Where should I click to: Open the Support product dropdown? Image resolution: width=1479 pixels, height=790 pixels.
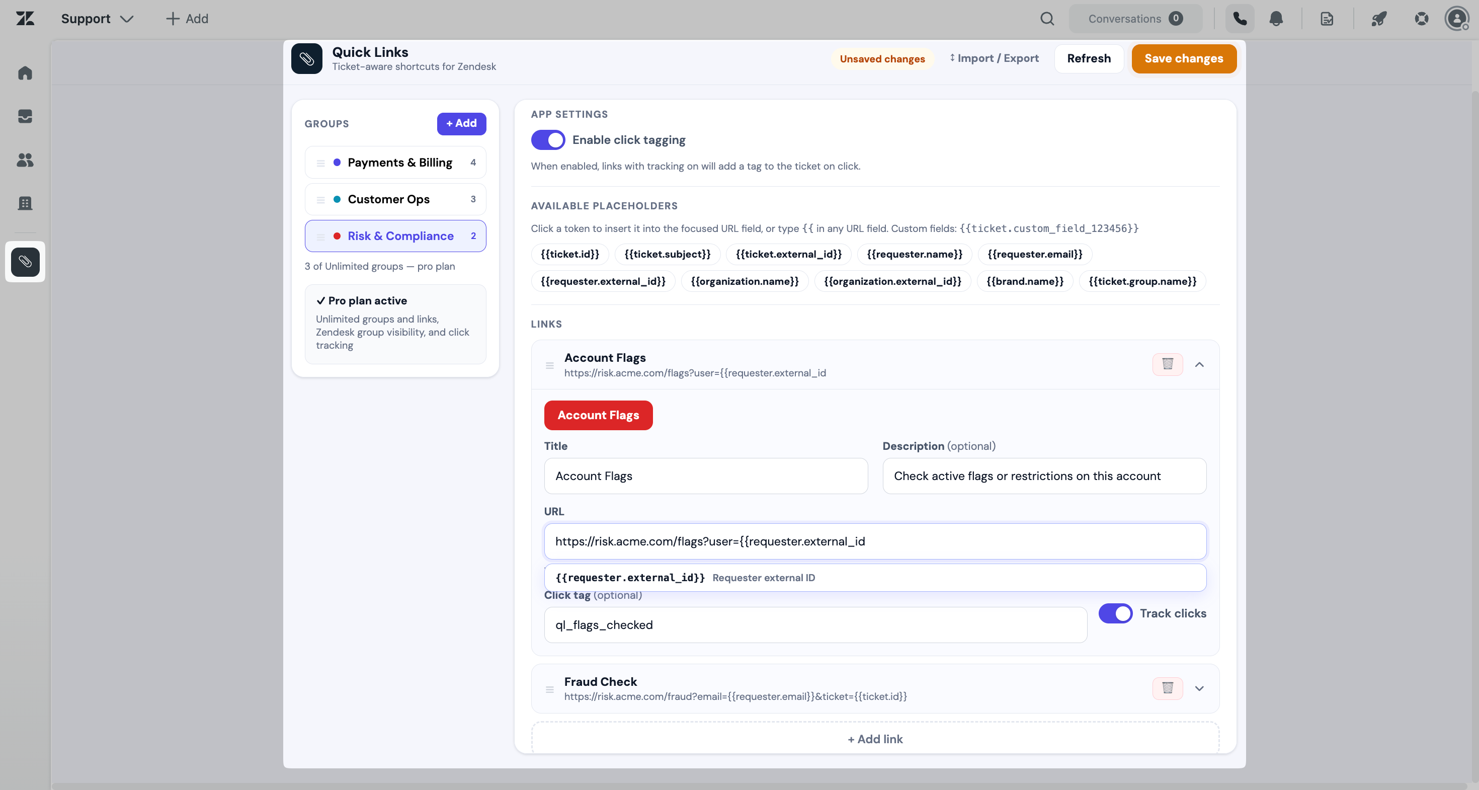click(97, 19)
